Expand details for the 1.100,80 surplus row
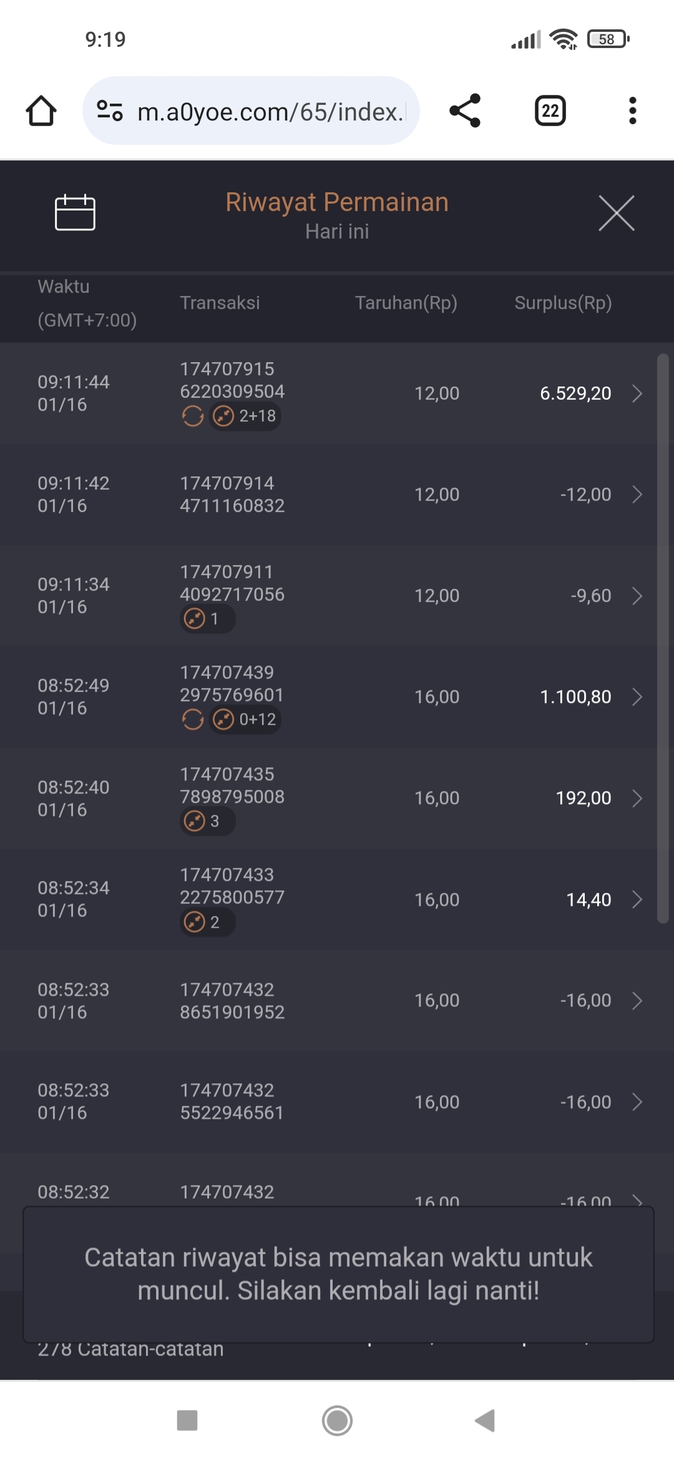This screenshot has width=674, height=1461. coord(637,697)
